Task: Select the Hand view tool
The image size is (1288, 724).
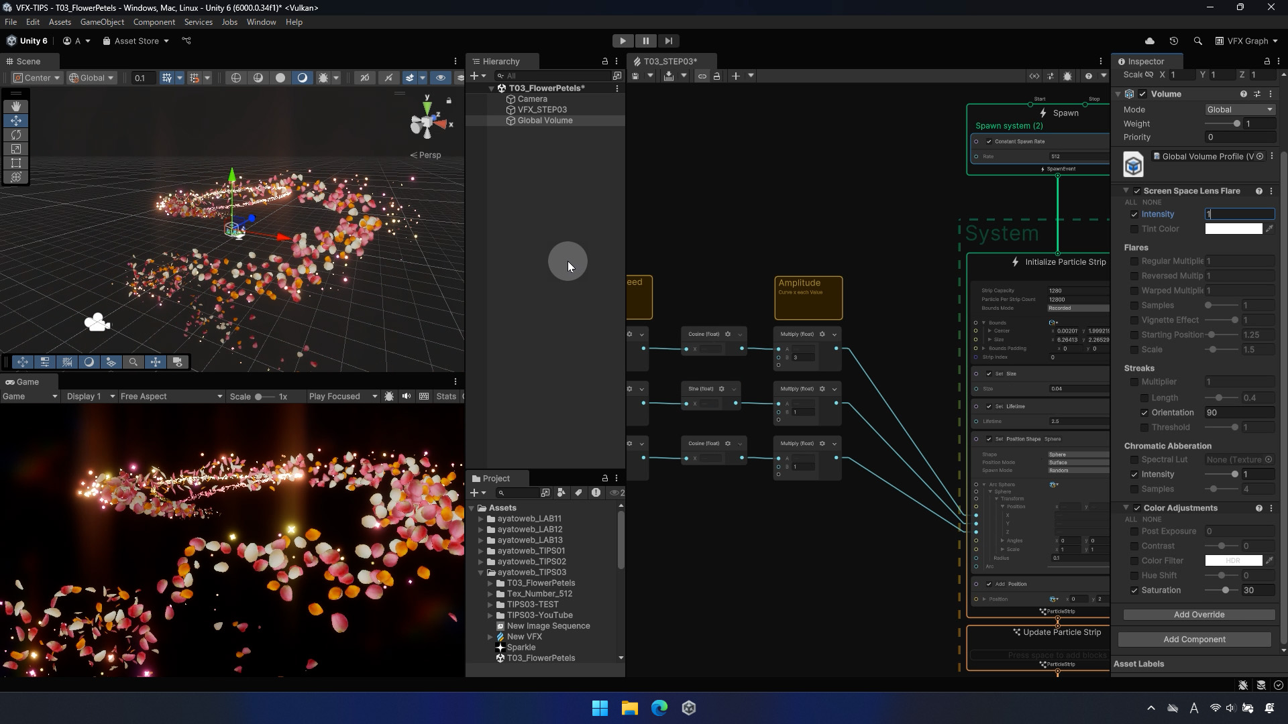Action: coord(16,107)
